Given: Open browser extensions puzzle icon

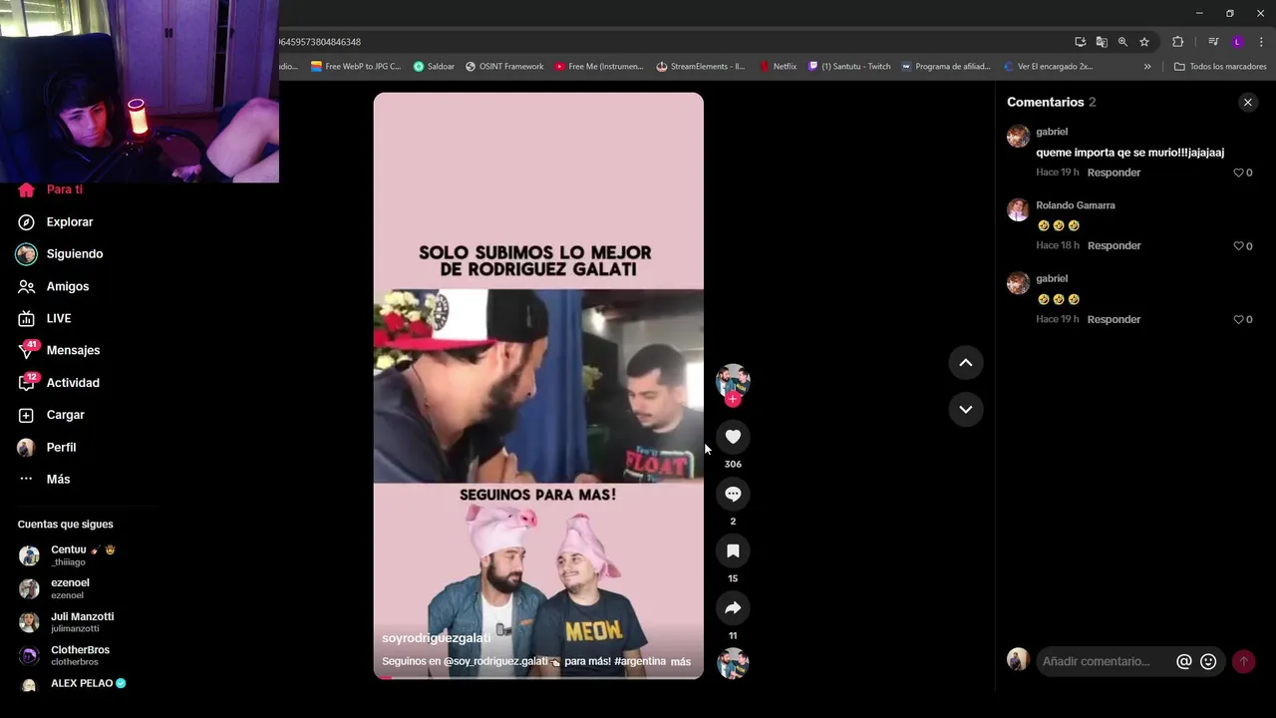Looking at the screenshot, I should [1177, 42].
